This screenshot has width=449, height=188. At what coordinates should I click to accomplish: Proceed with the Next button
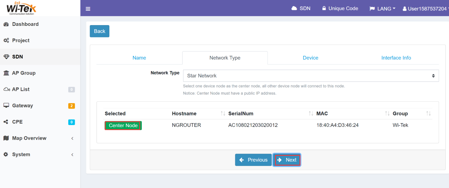click(x=287, y=160)
